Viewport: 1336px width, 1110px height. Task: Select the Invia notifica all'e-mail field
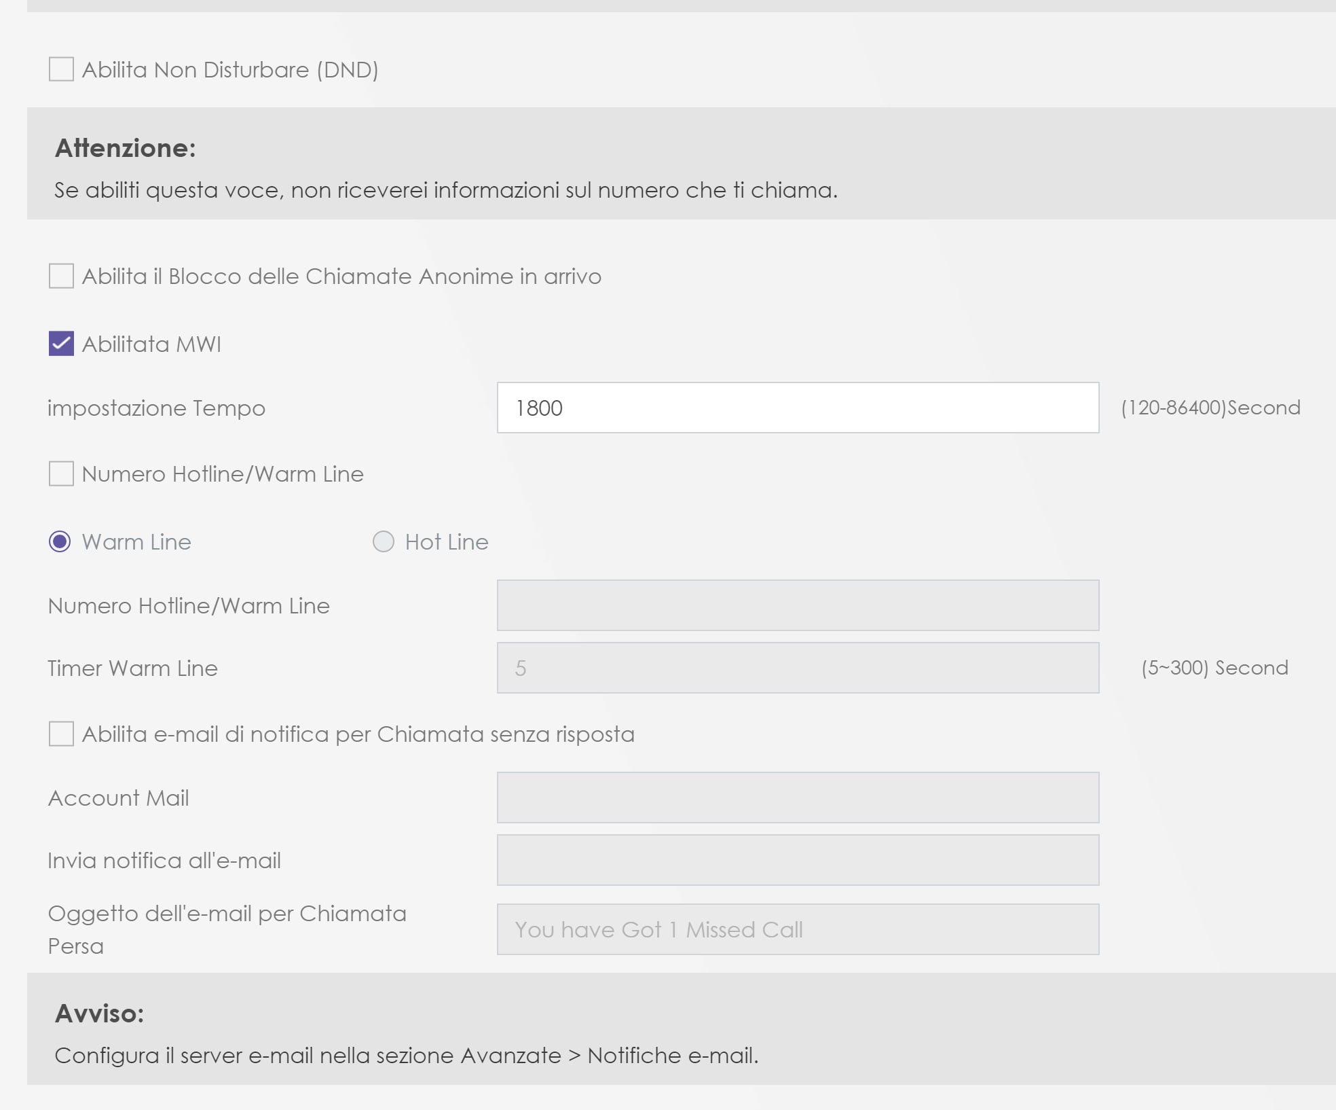point(798,860)
